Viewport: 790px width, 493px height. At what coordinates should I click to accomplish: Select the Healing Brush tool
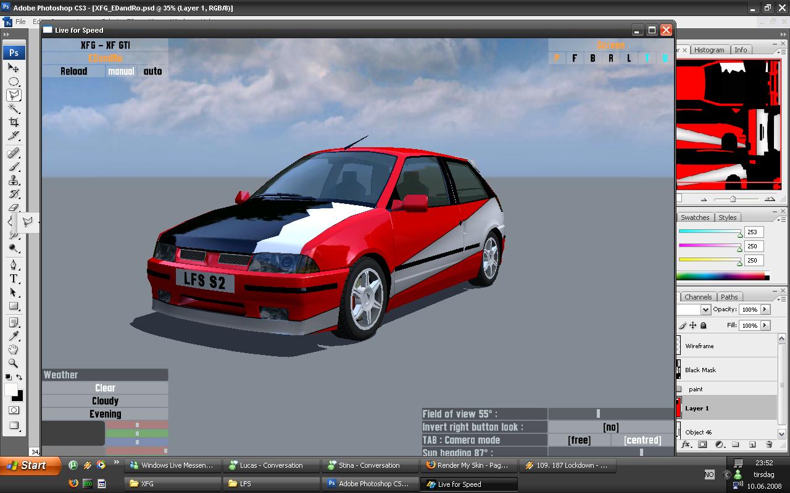[x=14, y=153]
